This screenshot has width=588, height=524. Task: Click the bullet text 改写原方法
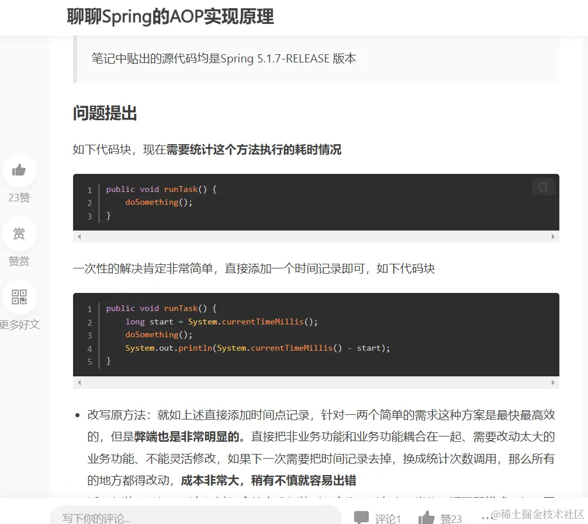pyautogui.click(x=116, y=415)
